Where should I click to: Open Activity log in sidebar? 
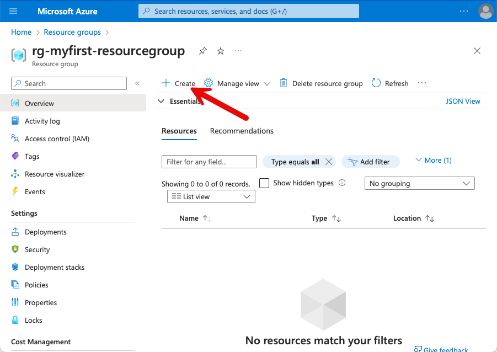(x=42, y=121)
